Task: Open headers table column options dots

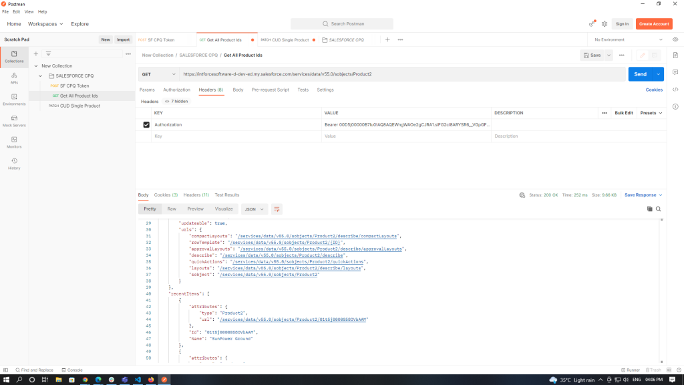Action: click(x=604, y=113)
